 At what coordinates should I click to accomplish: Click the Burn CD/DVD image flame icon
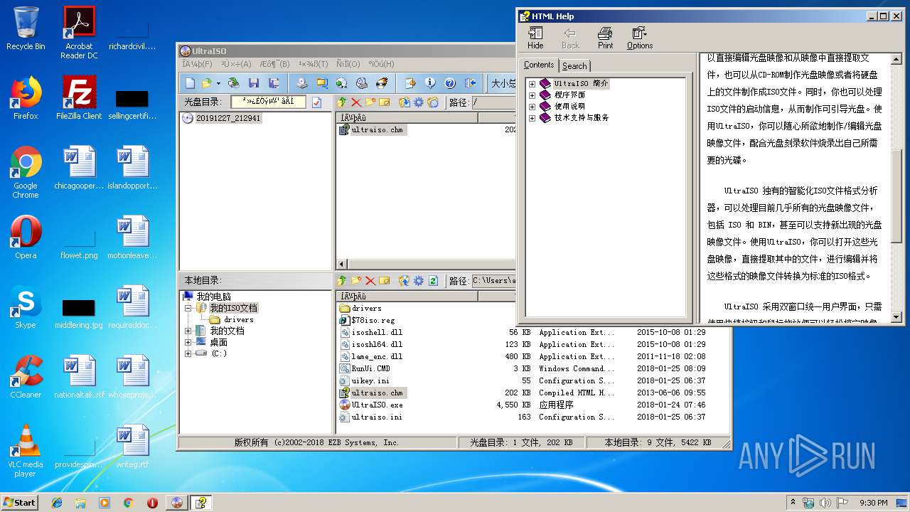pos(382,83)
